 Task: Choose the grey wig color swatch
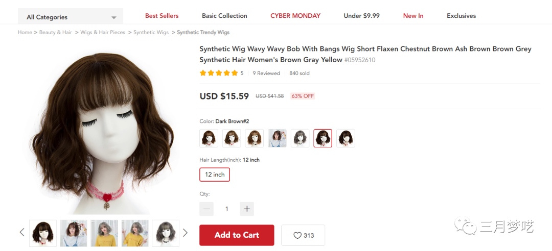pyautogui.click(x=300, y=138)
